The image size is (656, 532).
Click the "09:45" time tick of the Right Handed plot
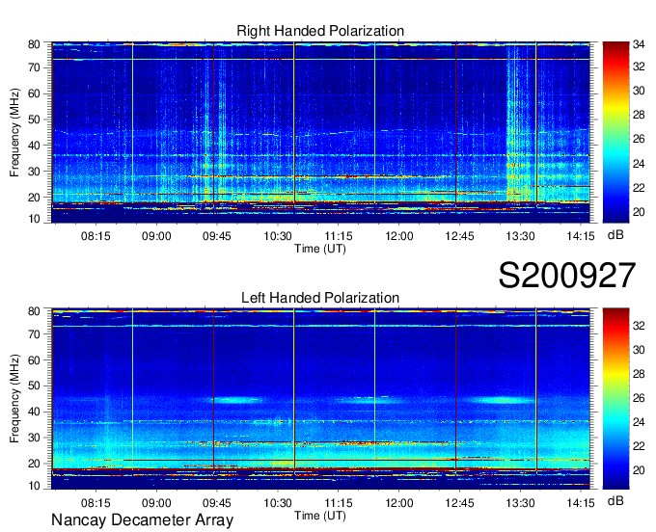(217, 236)
